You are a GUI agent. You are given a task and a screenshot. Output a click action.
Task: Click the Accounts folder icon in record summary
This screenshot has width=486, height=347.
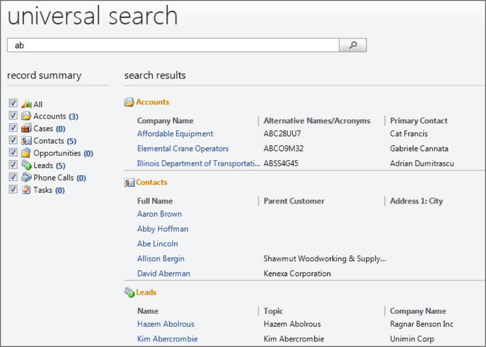click(27, 116)
